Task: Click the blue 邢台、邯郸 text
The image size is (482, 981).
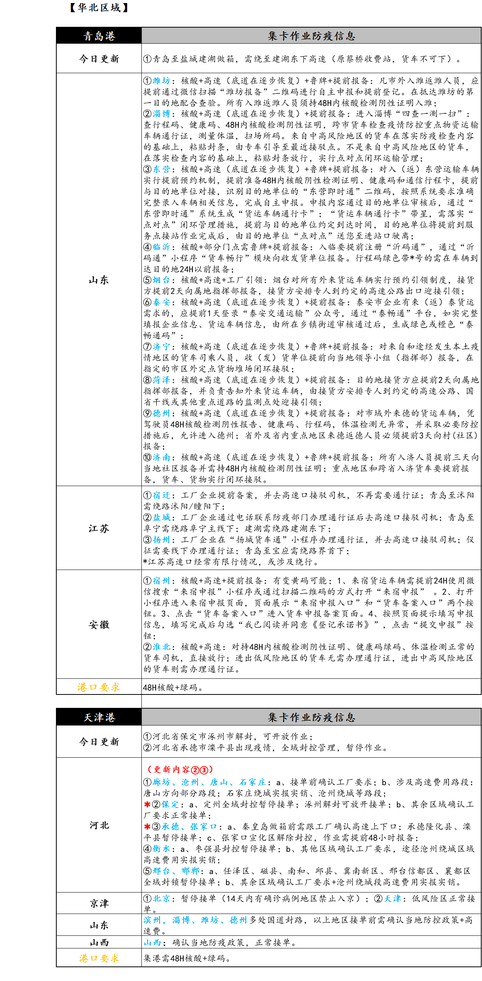Action: [176, 871]
